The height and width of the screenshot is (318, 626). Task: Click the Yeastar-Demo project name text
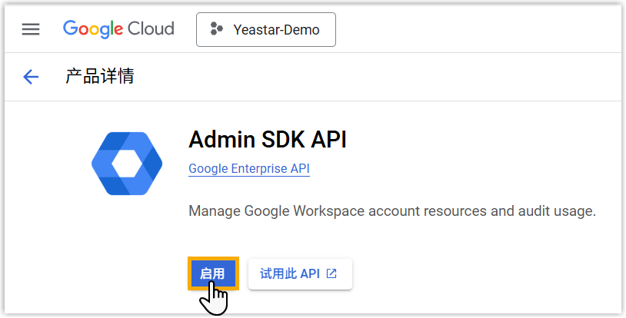(x=276, y=30)
